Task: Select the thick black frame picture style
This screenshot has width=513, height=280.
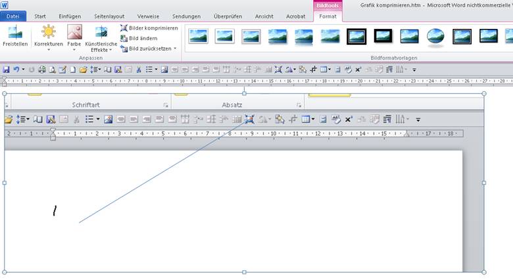Action: 356,36
